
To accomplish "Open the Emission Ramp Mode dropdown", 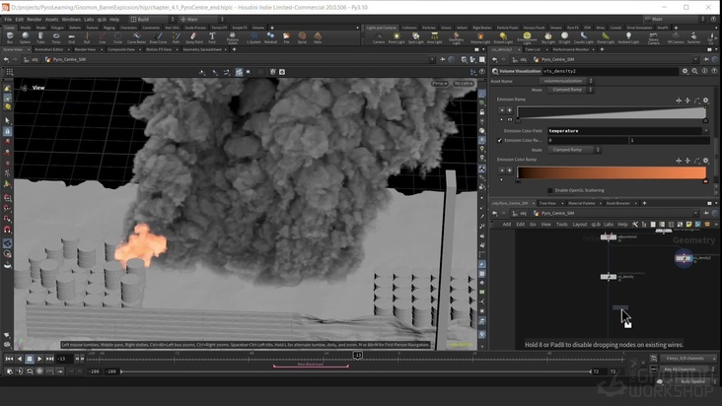I will click(x=572, y=90).
